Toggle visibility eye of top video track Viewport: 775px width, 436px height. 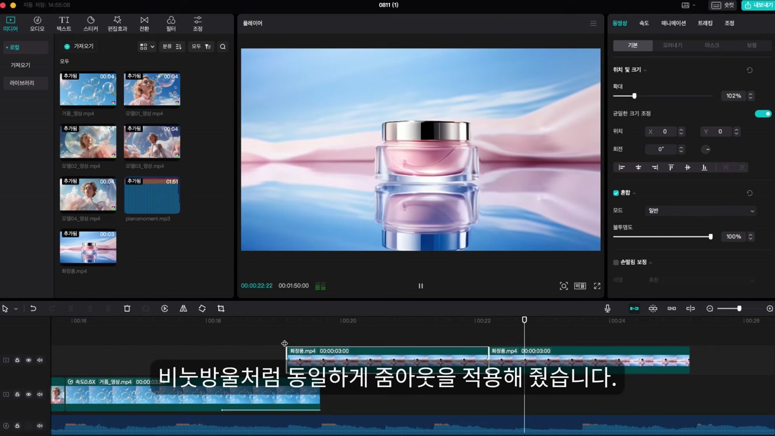tap(28, 360)
